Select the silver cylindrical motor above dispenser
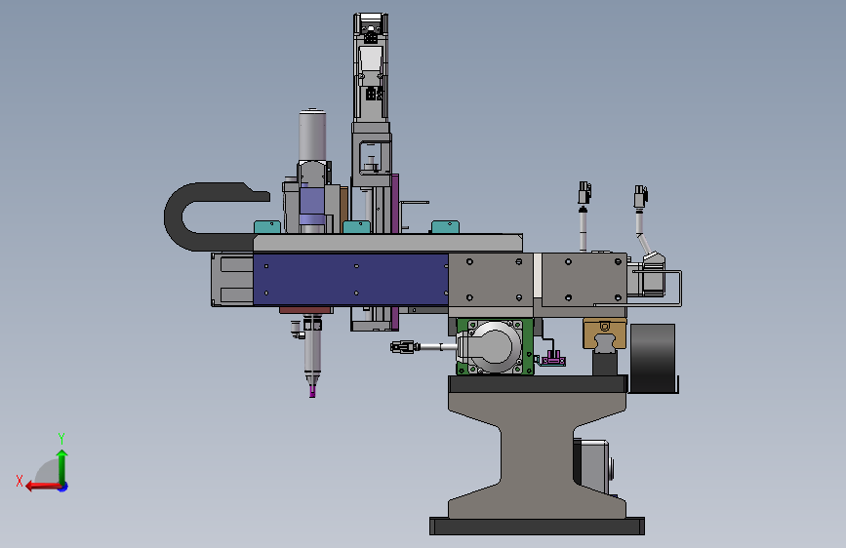This screenshot has height=548, width=846. tap(312, 135)
